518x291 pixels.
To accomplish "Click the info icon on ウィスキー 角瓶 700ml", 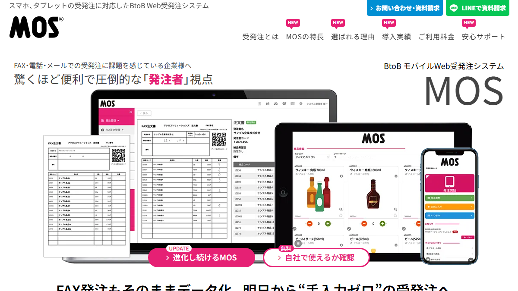I will point(341,176).
